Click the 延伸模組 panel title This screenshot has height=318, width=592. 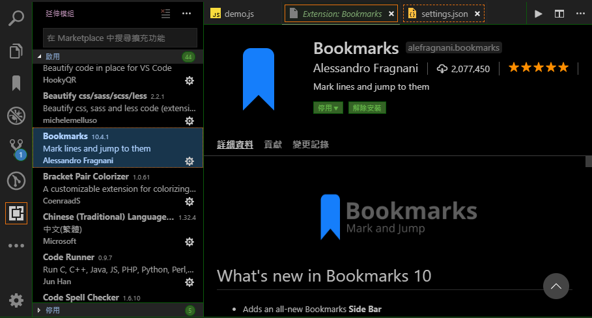coord(60,14)
